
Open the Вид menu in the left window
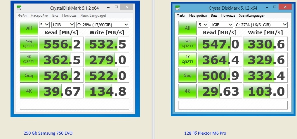tap(55, 15)
